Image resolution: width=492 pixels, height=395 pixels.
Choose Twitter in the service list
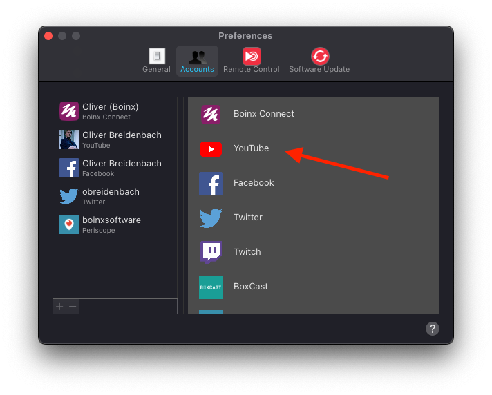pos(314,218)
